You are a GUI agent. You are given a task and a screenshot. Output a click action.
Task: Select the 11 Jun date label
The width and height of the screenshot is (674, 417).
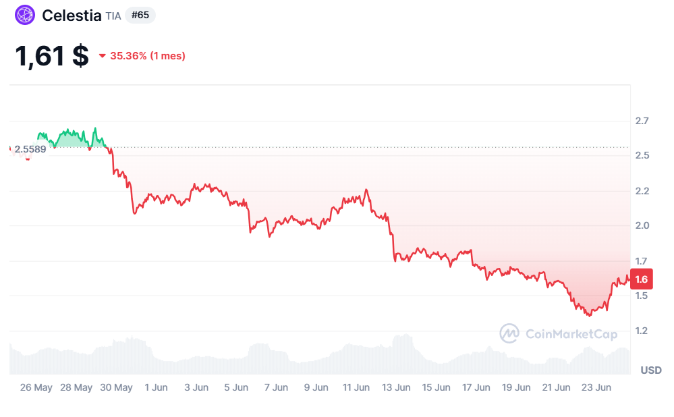point(356,387)
